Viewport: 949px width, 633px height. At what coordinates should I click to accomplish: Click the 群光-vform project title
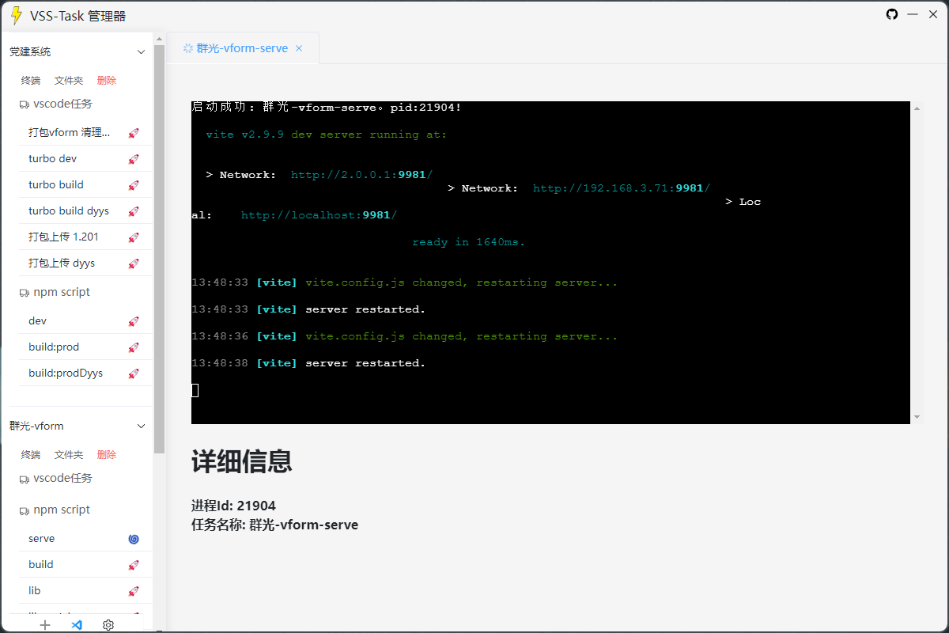[x=36, y=426]
